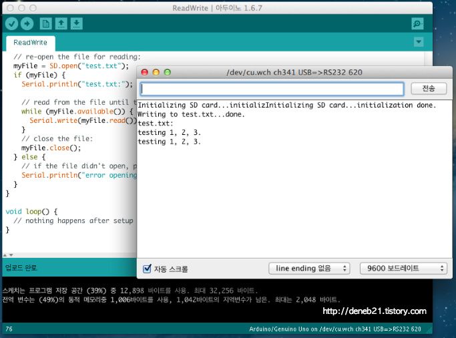Viewport: 456px width, 338px height.
Task: Click the "test.txt:" serial output line
Action: [x=156, y=124]
